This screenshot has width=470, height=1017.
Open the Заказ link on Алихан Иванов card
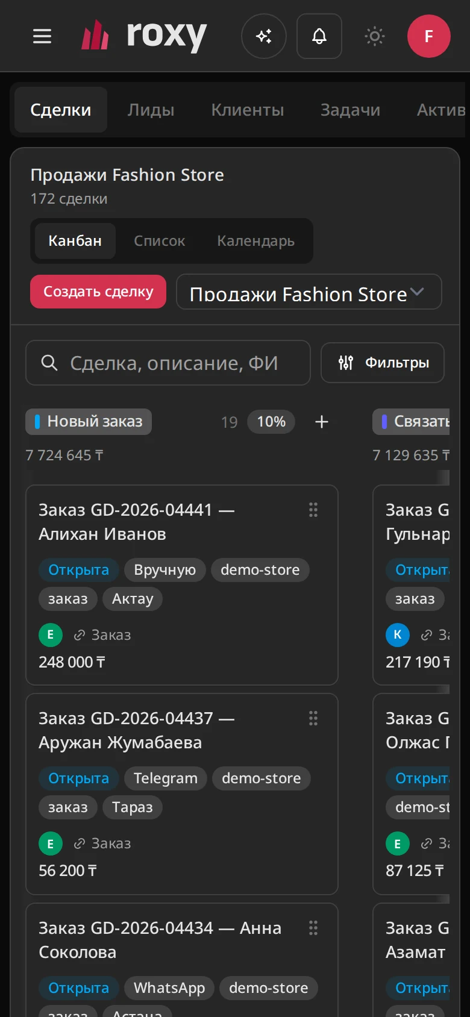coord(102,635)
